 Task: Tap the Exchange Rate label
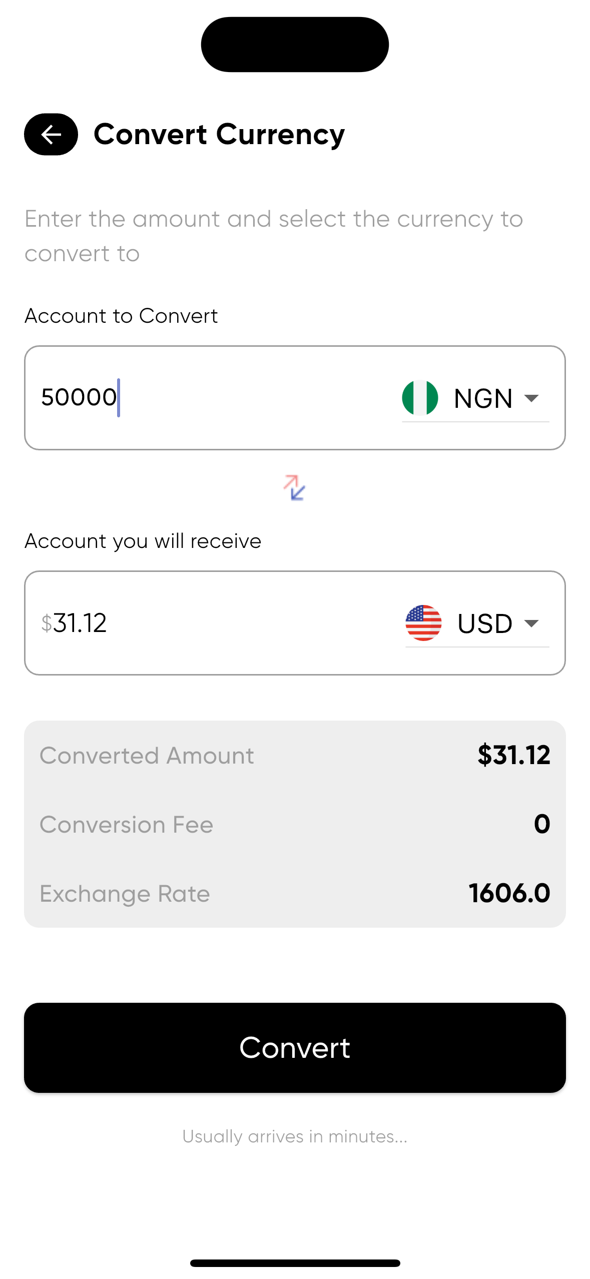[x=125, y=894]
